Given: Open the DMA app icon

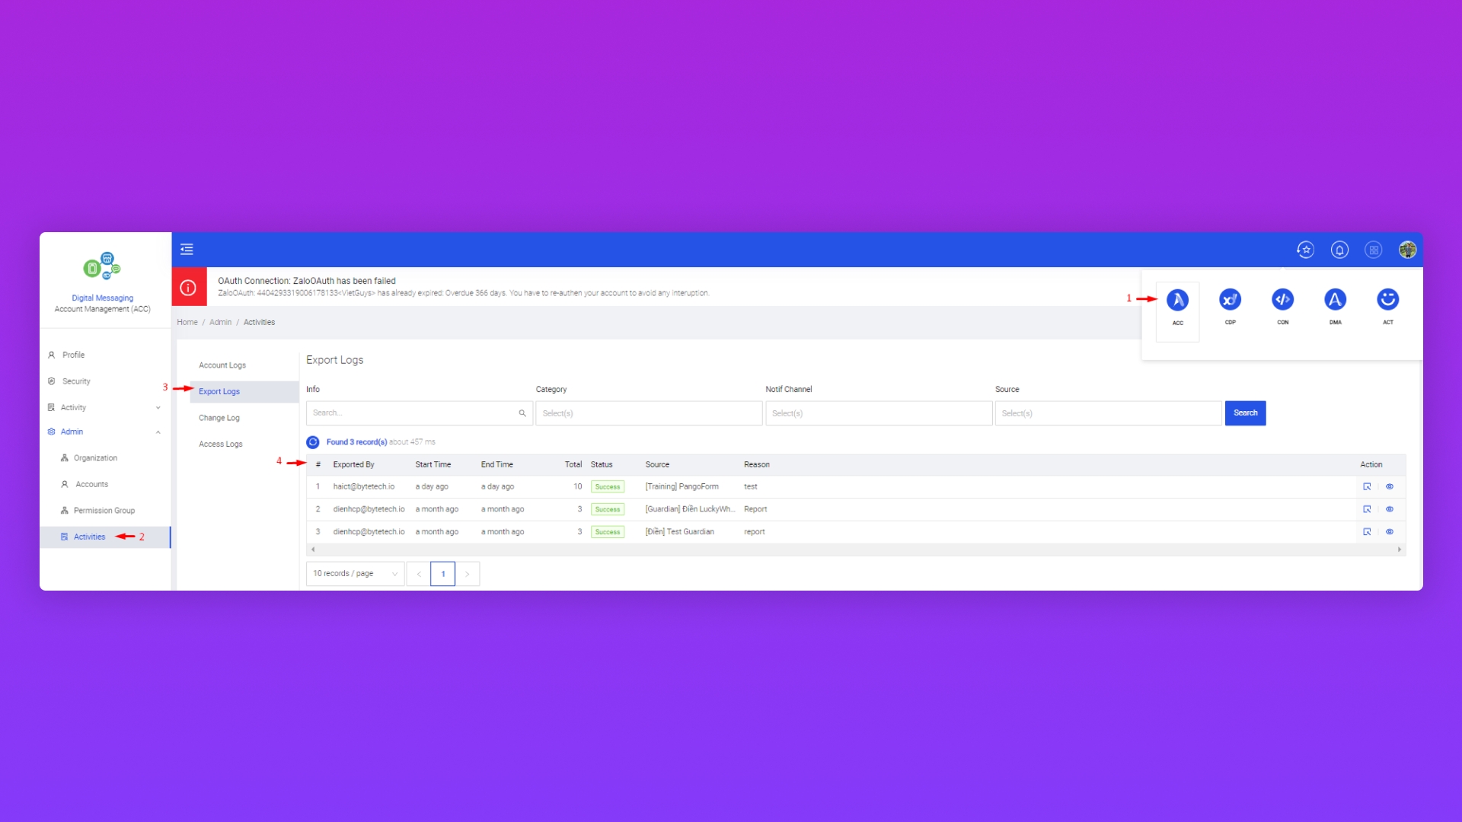Looking at the screenshot, I should point(1335,300).
